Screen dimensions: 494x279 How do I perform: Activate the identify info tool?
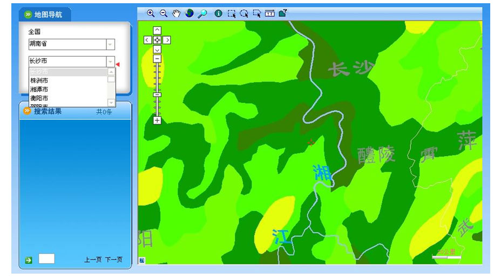[x=218, y=13]
